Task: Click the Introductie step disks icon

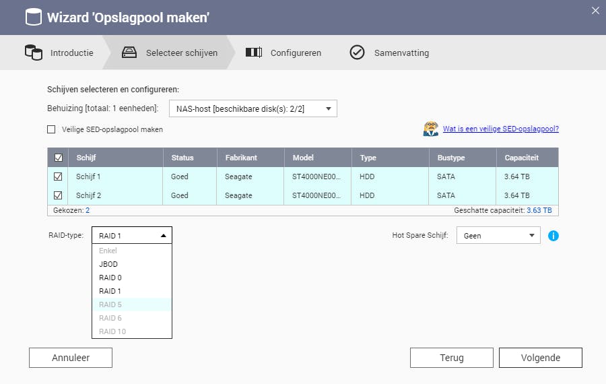Action: coord(33,53)
